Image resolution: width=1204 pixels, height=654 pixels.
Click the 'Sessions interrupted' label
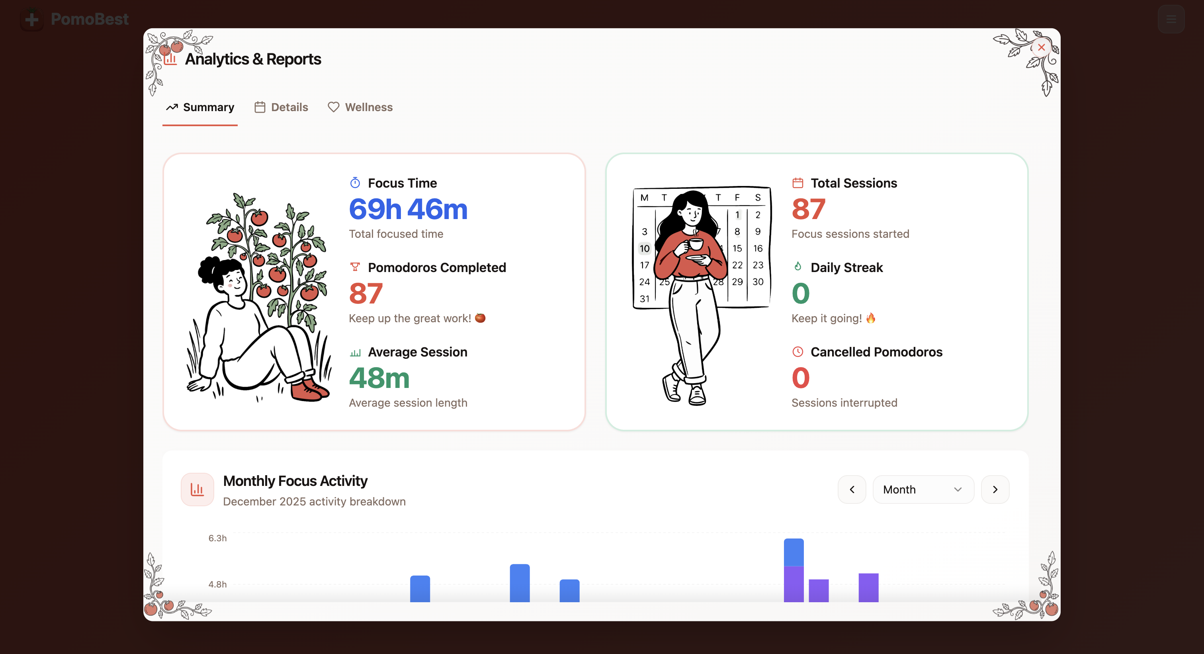point(844,403)
